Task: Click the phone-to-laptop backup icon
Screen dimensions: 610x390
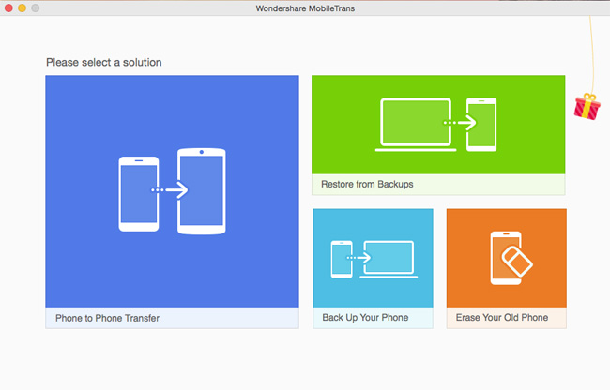Action: pos(373,258)
